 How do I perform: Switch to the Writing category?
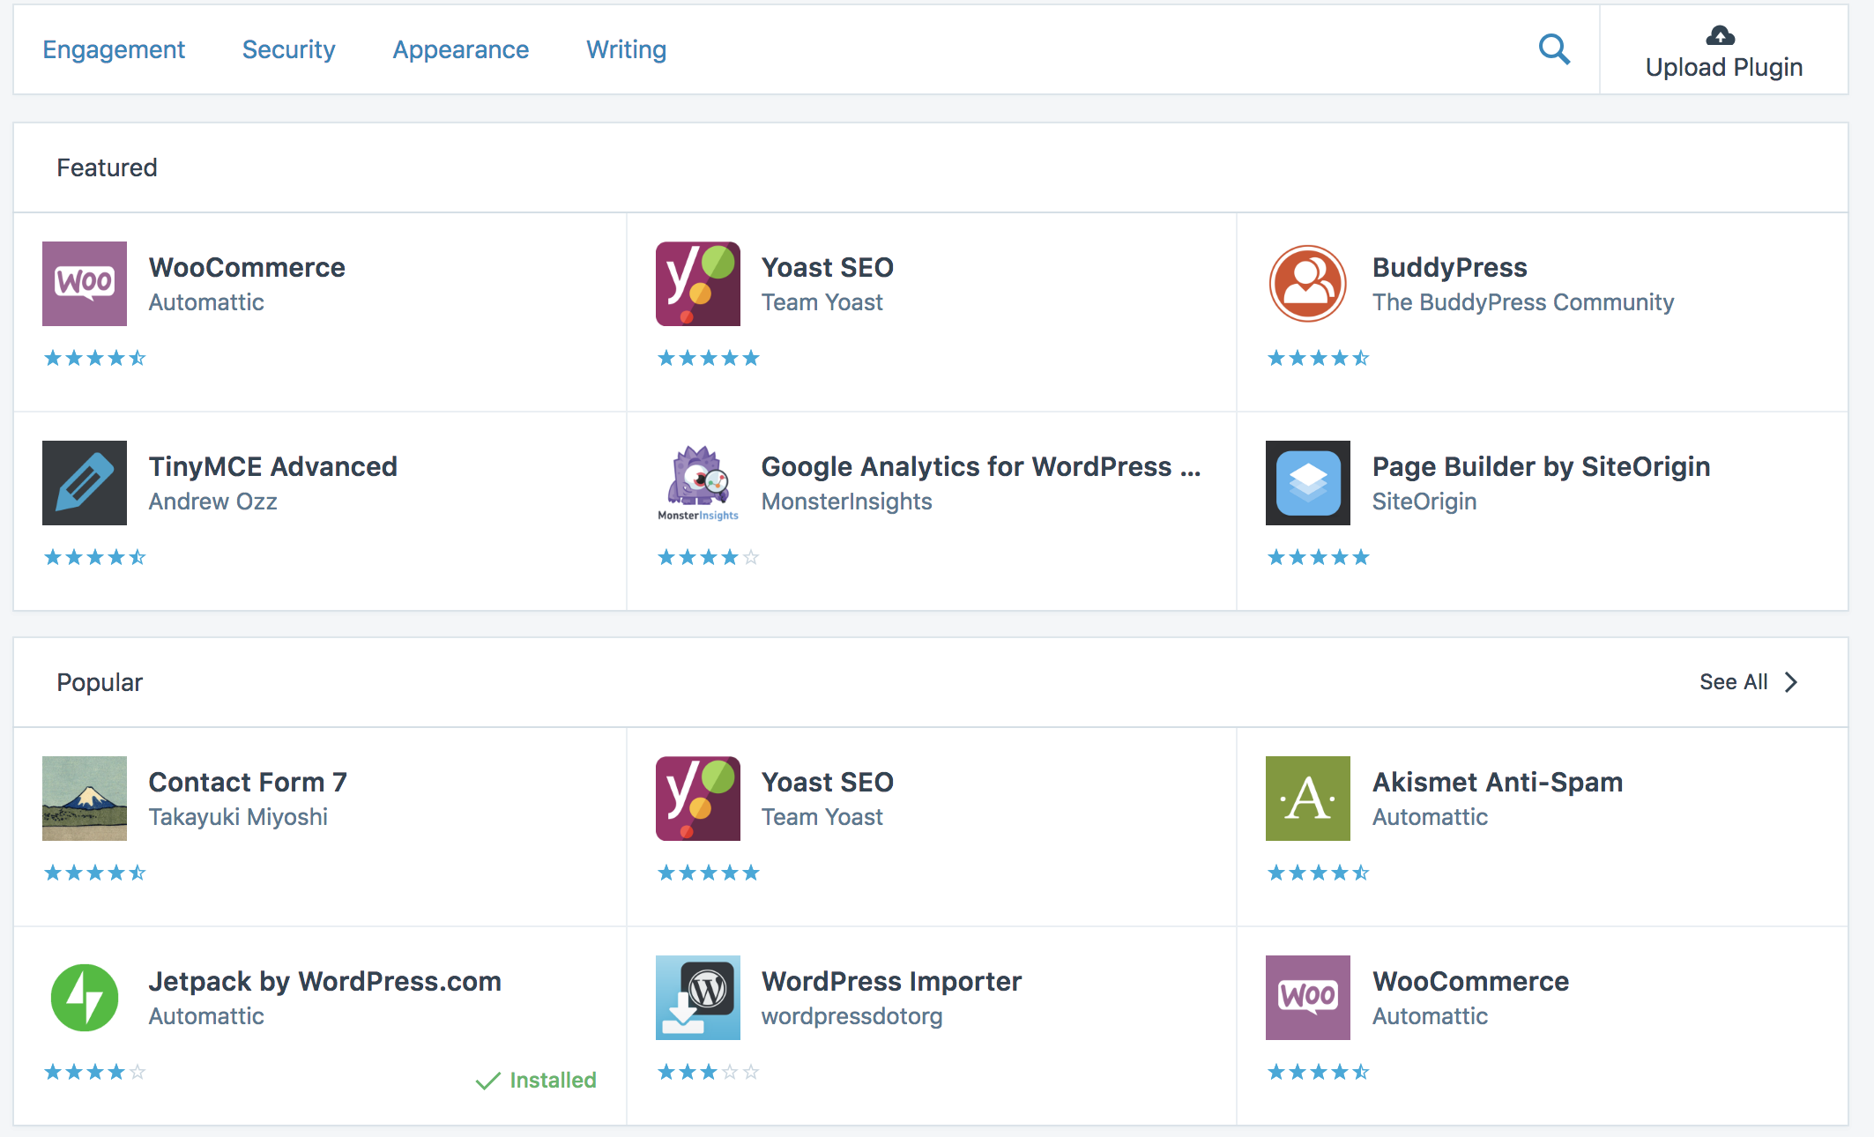pos(626,50)
